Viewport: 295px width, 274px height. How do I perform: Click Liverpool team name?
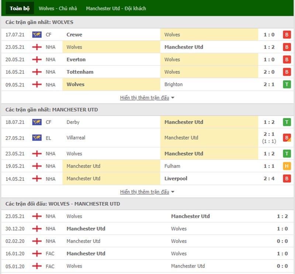click(176, 179)
